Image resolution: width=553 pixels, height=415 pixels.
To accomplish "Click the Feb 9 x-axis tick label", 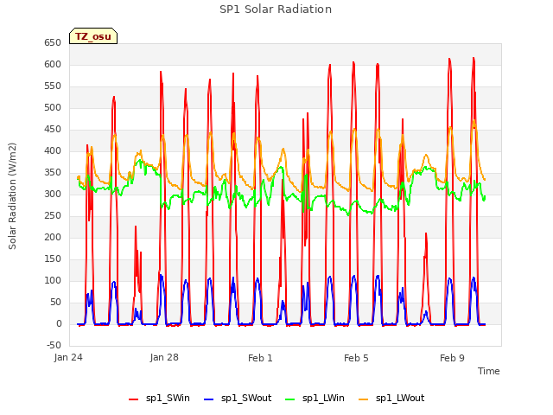I will pyautogui.click(x=452, y=358).
